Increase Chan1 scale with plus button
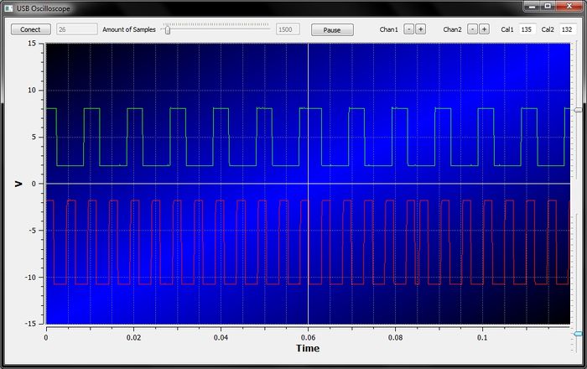 (420, 29)
